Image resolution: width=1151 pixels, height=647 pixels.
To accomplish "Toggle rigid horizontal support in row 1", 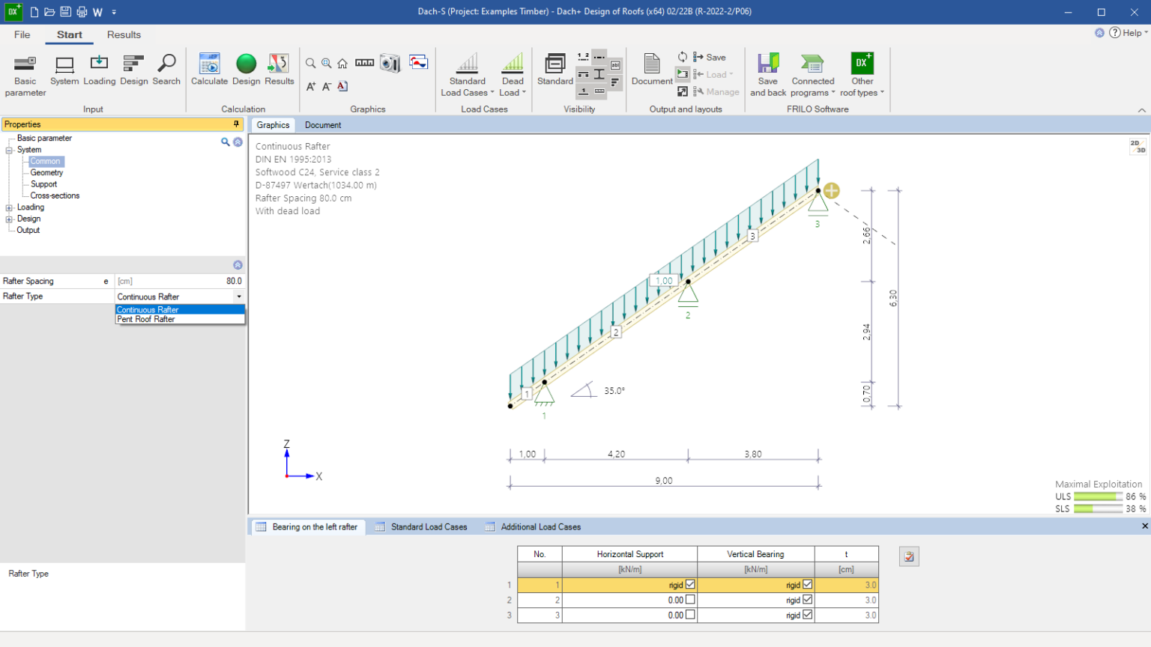I will click(x=692, y=583).
